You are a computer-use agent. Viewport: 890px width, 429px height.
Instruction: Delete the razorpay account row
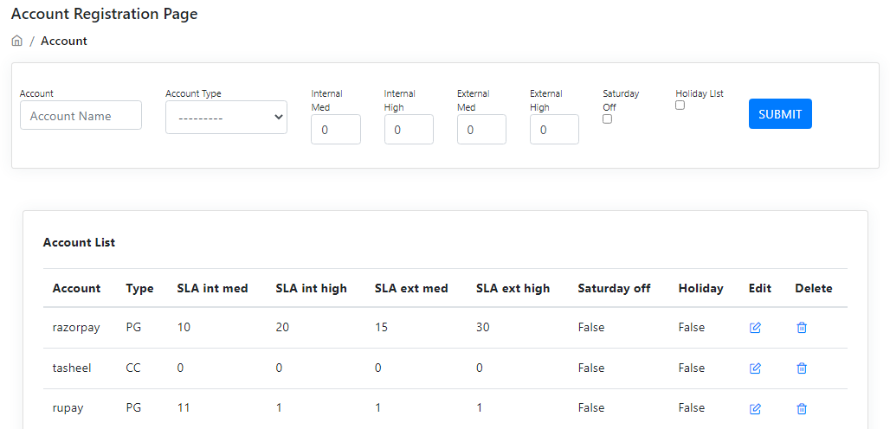802,328
